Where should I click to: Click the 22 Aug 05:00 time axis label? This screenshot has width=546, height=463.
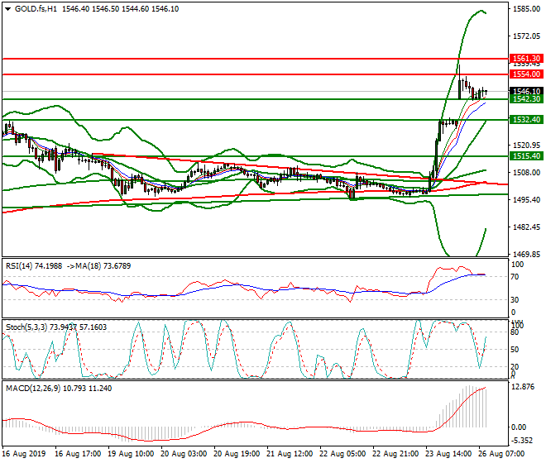point(342,454)
